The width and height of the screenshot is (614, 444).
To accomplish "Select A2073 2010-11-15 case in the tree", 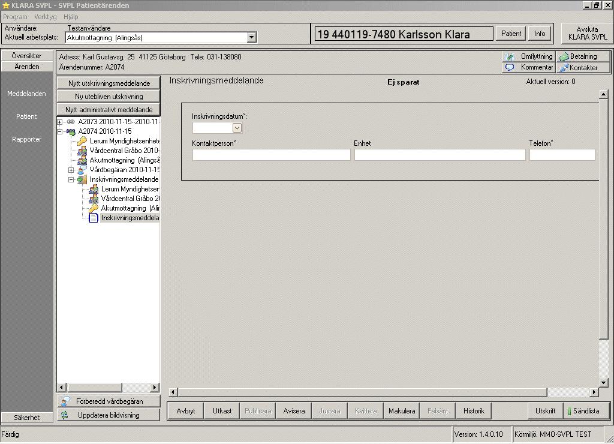I will tap(119, 122).
